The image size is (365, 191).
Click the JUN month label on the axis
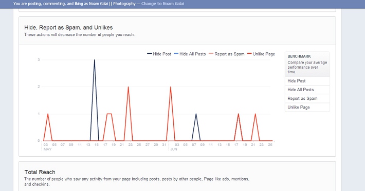(x=174, y=150)
